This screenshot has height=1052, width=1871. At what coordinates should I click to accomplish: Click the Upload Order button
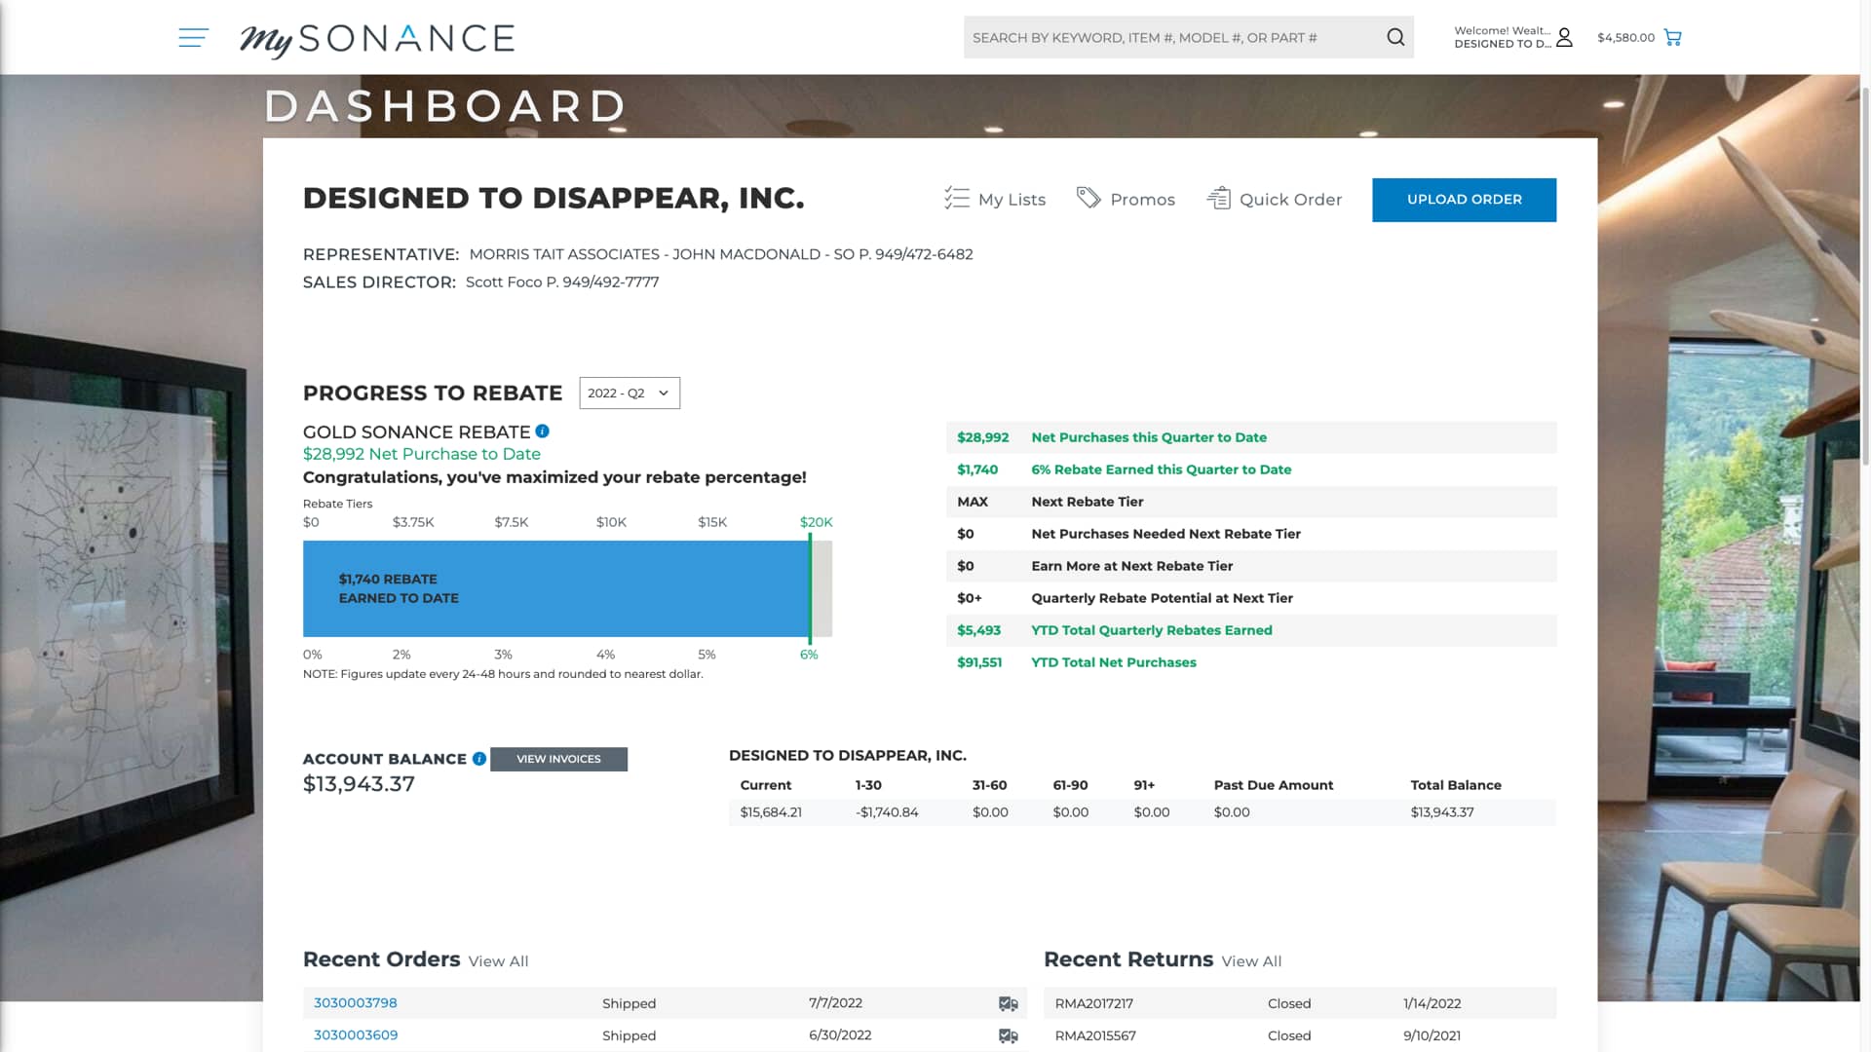1464,200
